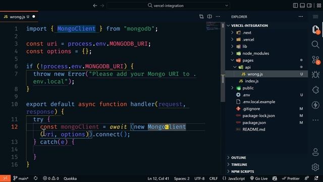323x182 pixels.
Task: Show additional views ellipsis in activity bar
Action: click(315, 120)
